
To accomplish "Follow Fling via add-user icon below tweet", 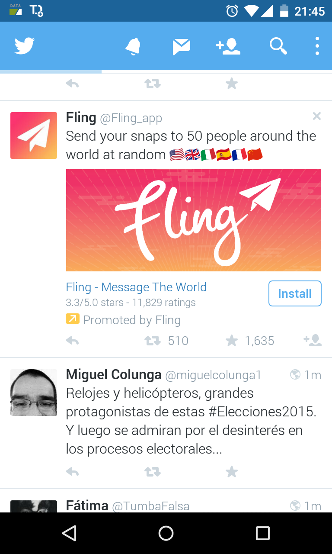I will (x=313, y=341).
